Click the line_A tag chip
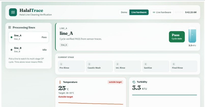 click(64, 45)
